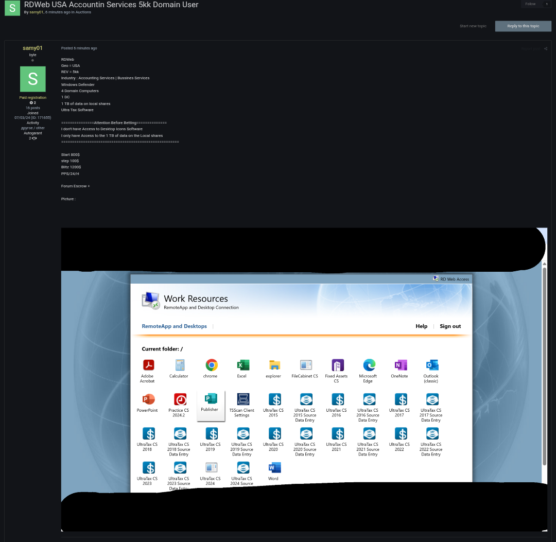This screenshot has height=542, width=556.
Task: Launch the Microsoft Edge icon
Action: point(369,365)
